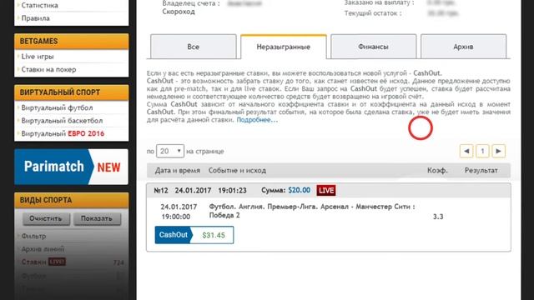Click the CashOut $31.45 button
The width and height of the screenshot is (534, 300).
pyautogui.click(x=194, y=235)
